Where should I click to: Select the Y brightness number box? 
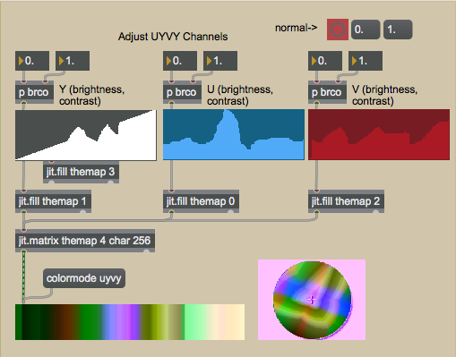coord(32,61)
